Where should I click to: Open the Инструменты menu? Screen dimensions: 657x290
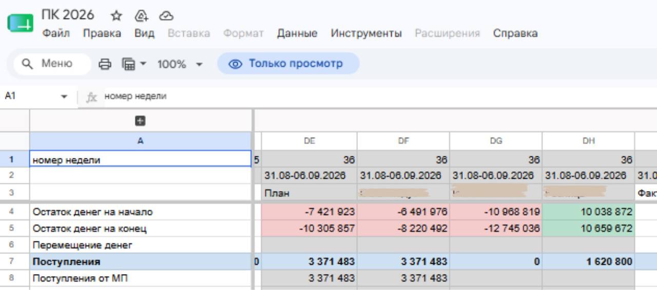pyautogui.click(x=366, y=33)
